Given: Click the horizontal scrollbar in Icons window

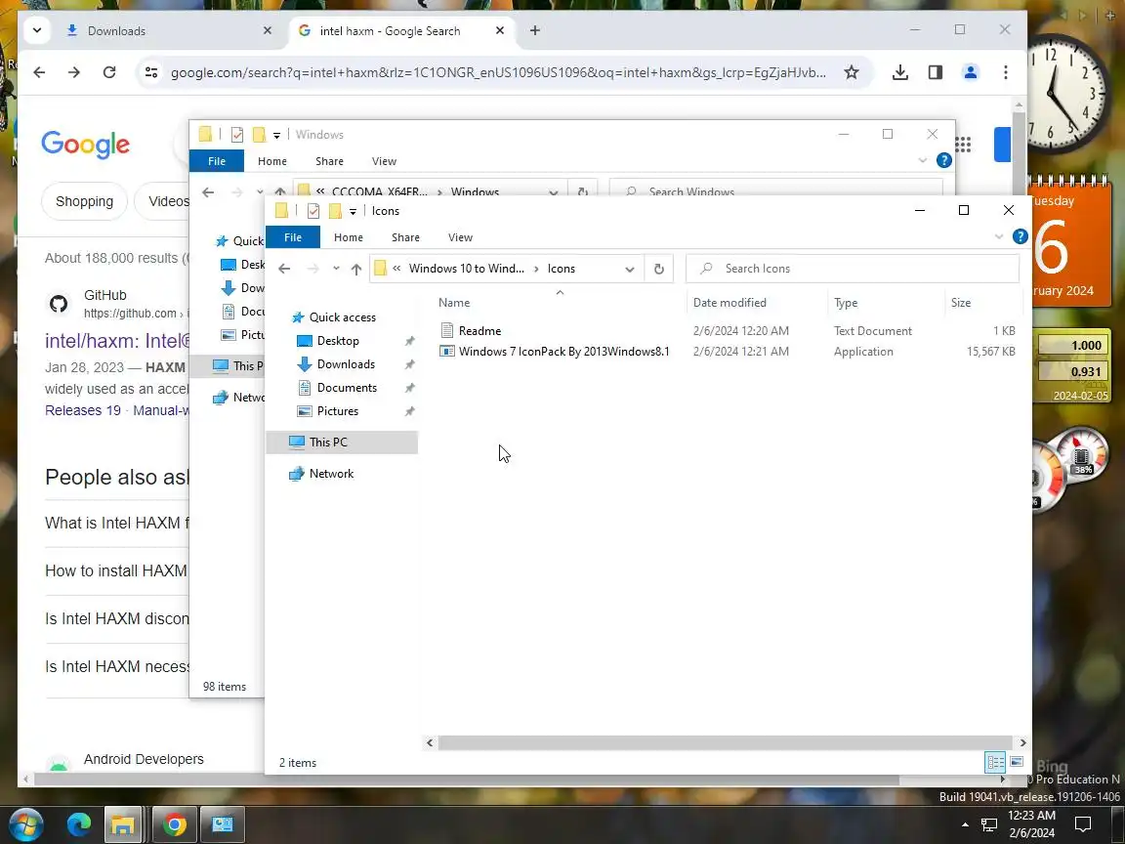Looking at the screenshot, I should pos(726,742).
